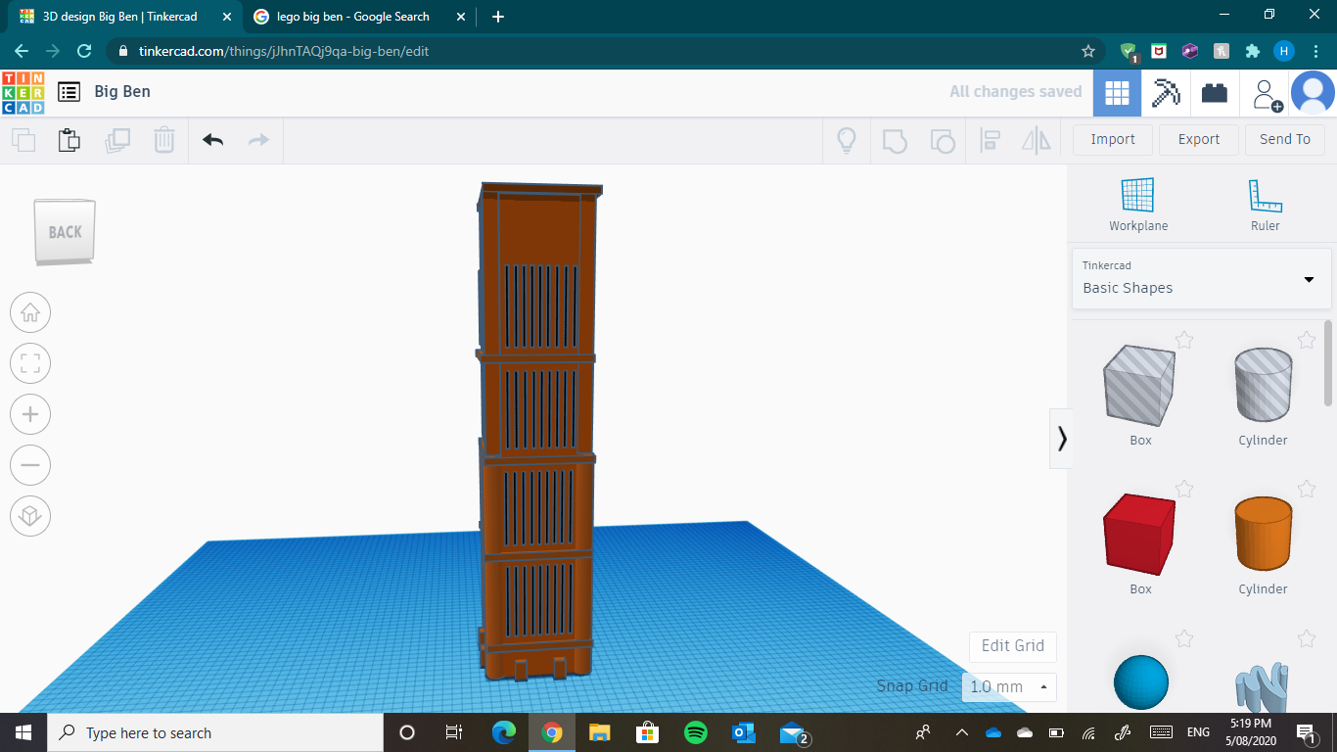Undo the last action
This screenshot has width=1337, height=752.
pos(212,140)
